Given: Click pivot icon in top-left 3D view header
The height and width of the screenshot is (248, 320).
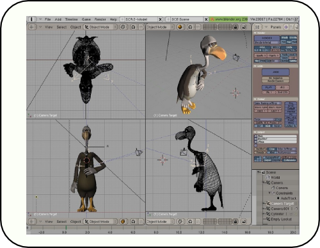Looking at the screenshot, I should pyautogui.click(x=133, y=27).
